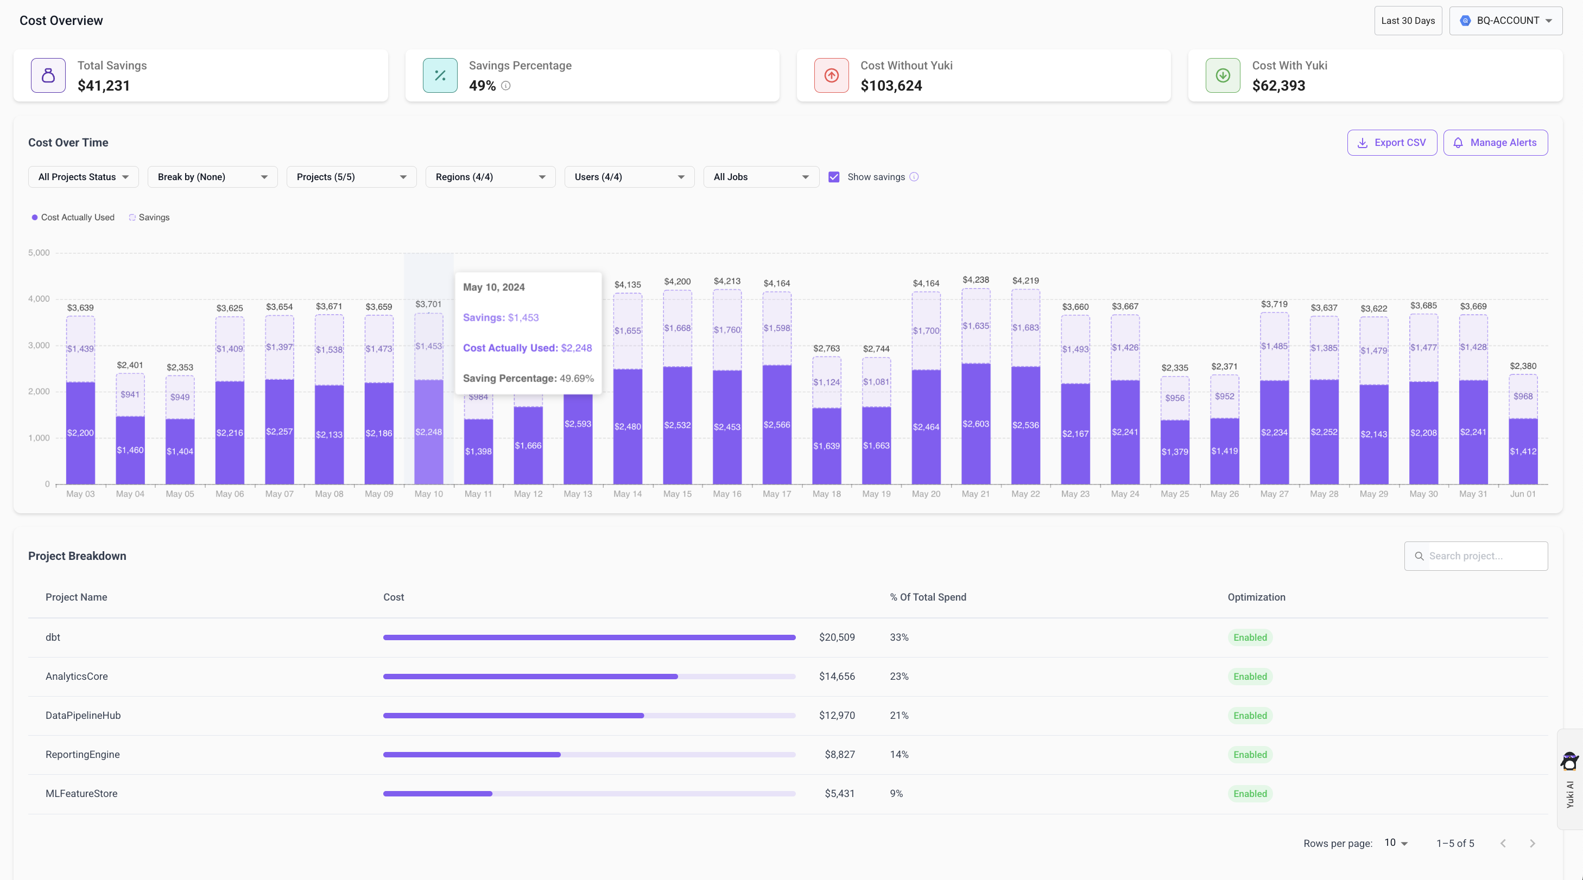Open the All Jobs dropdown
The height and width of the screenshot is (880, 1583).
[761, 177]
